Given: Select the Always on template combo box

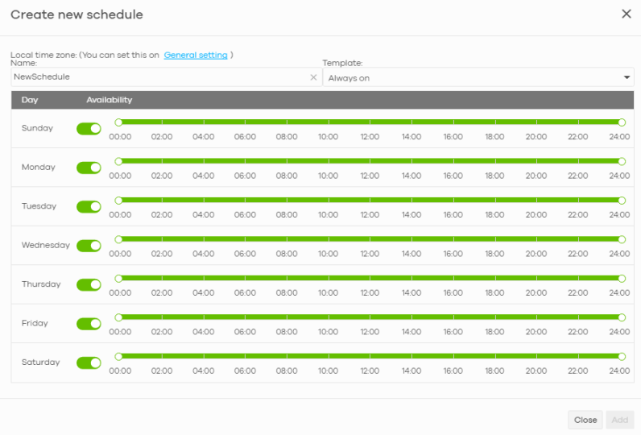Looking at the screenshot, I should [478, 77].
